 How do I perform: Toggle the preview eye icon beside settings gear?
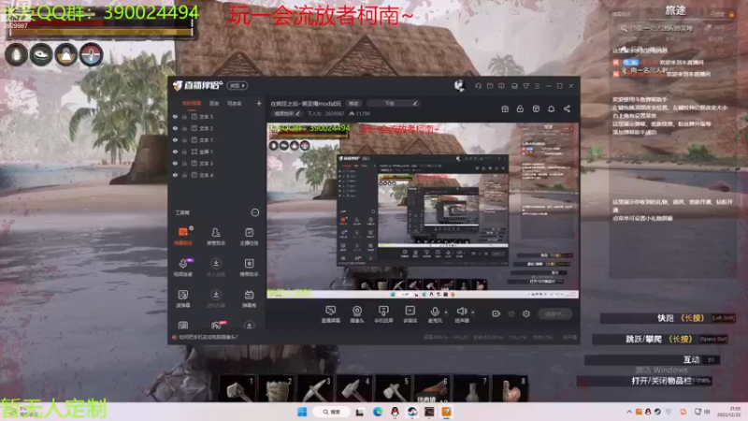tap(511, 313)
